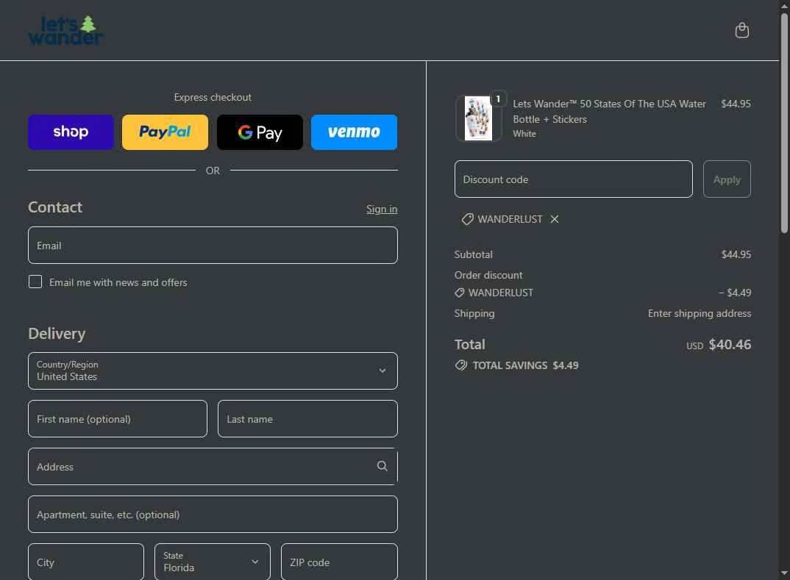The image size is (790, 580).
Task: Follow the Sign in link
Action: click(382, 209)
